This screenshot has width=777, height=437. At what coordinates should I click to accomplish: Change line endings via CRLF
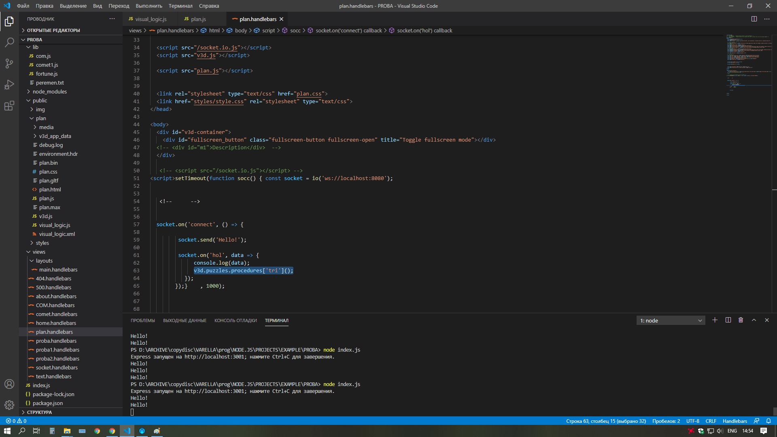711,421
